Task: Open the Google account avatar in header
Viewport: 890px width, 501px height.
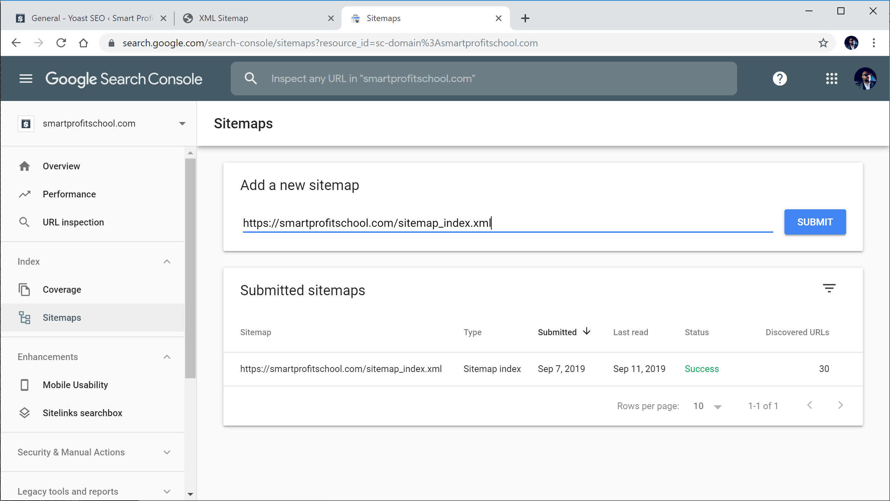Action: [x=865, y=79]
